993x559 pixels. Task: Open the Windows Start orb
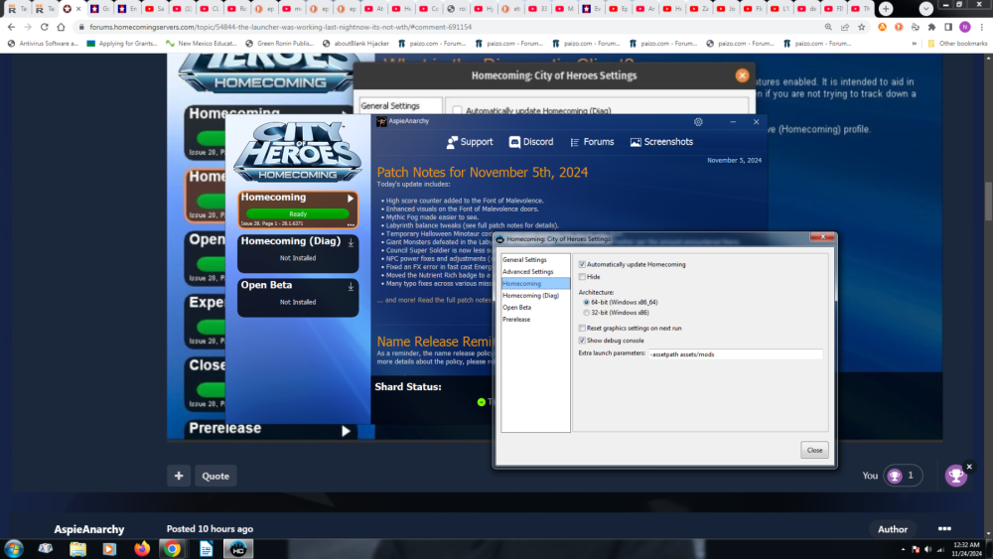[x=14, y=549]
